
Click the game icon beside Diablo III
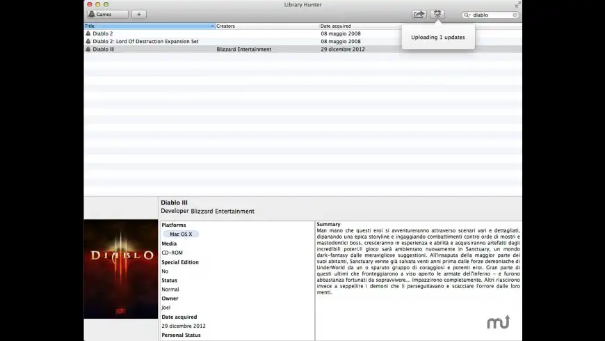click(x=88, y=49)
